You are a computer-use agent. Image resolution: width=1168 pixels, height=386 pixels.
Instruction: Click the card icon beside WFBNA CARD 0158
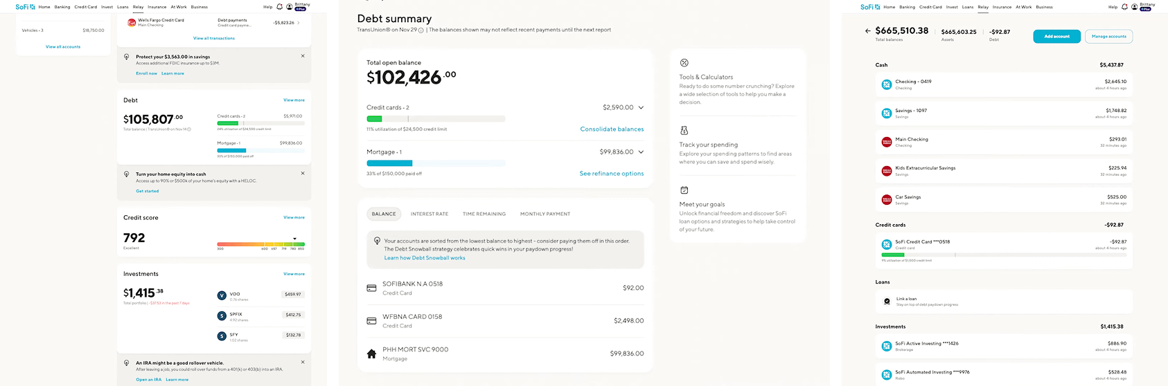[371, 321]
